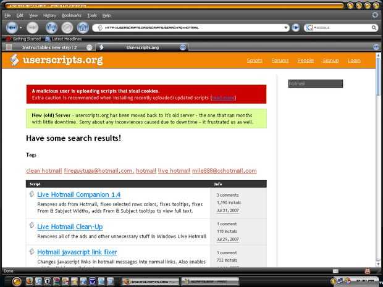Click the Jul 29, 2007 date
This screenshot has height=287, width=383.
click(228, 239)
